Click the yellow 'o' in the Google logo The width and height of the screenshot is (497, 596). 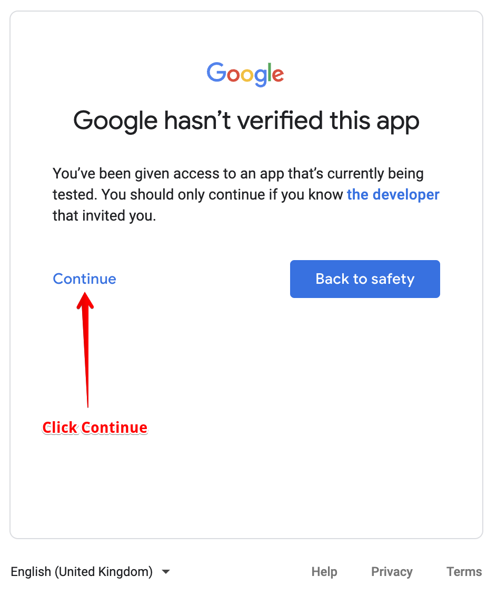tap(247, 75)
